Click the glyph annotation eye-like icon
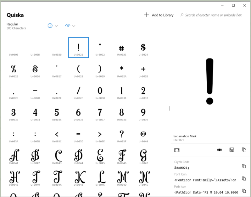Screen dimensions: 251x197 (x=219, y=150)
